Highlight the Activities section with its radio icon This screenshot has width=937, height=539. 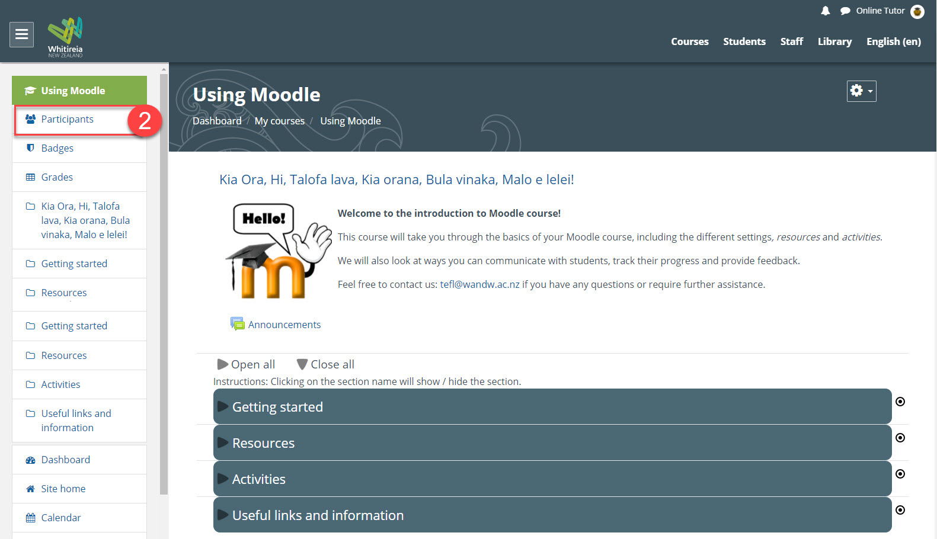(x=900, y=474)
